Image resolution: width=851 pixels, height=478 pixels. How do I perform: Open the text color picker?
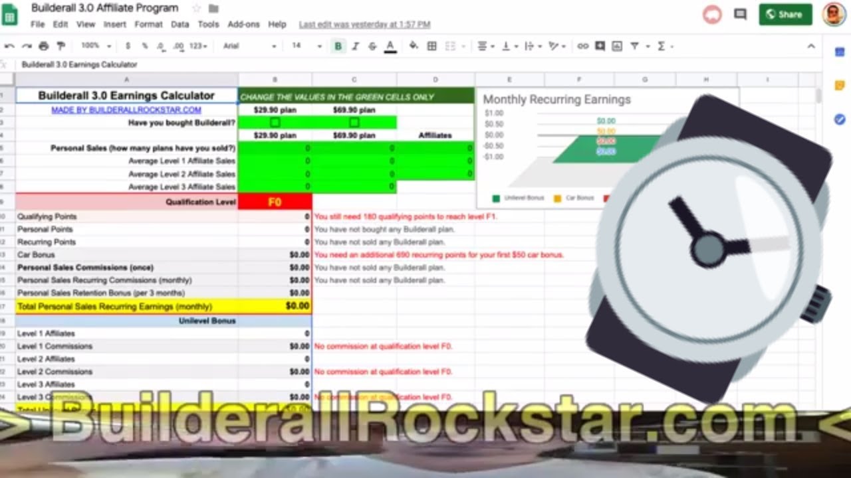pos(390,46)
